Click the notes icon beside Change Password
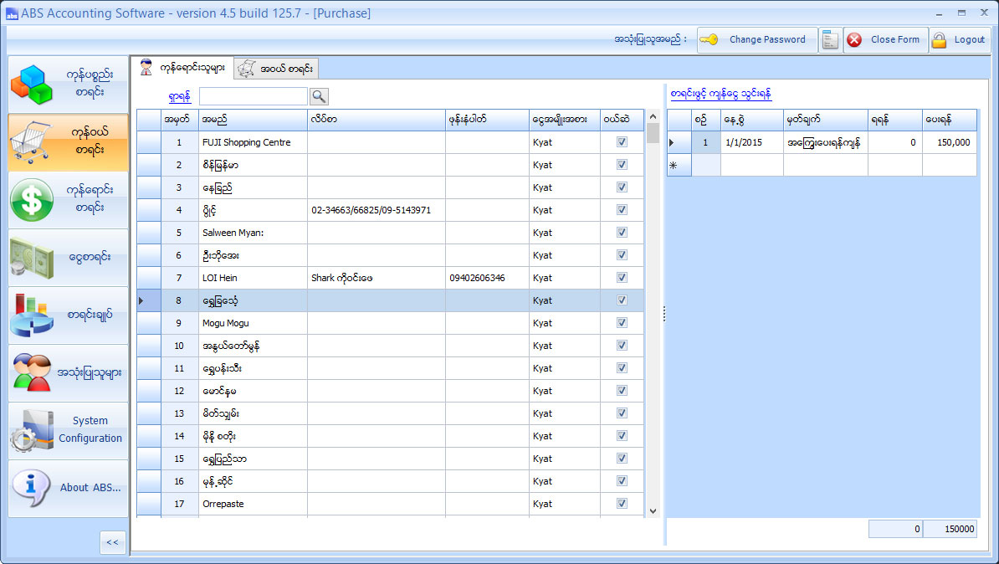Image resolution: width=999 pixels, height=564 pixels. point(830,40)
